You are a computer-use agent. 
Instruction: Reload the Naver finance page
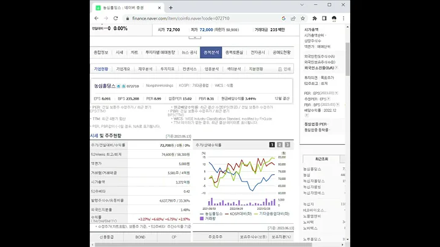(116, 18)
